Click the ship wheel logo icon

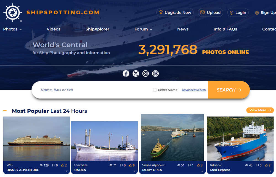[x=13, y=13]
